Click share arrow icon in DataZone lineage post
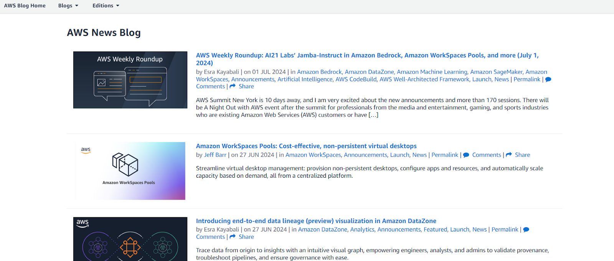The image size is (614, 261). (x=233, y=237)
